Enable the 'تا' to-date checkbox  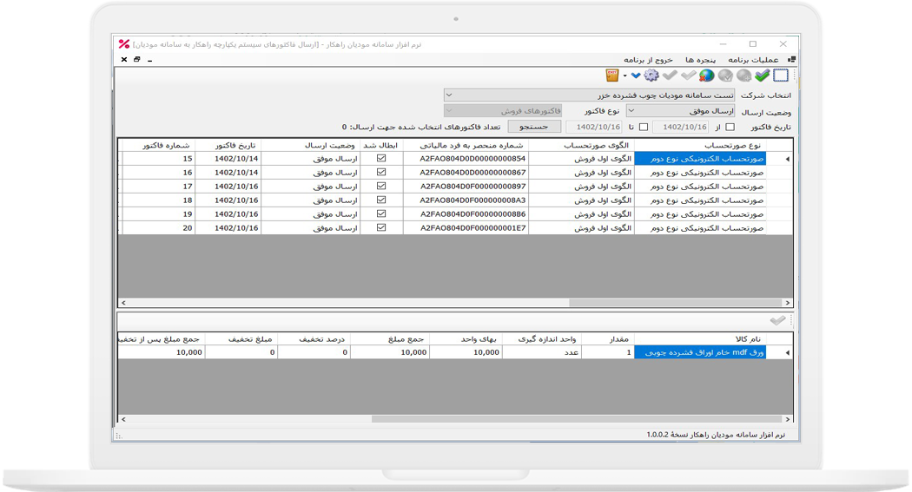tap(644, 127)
